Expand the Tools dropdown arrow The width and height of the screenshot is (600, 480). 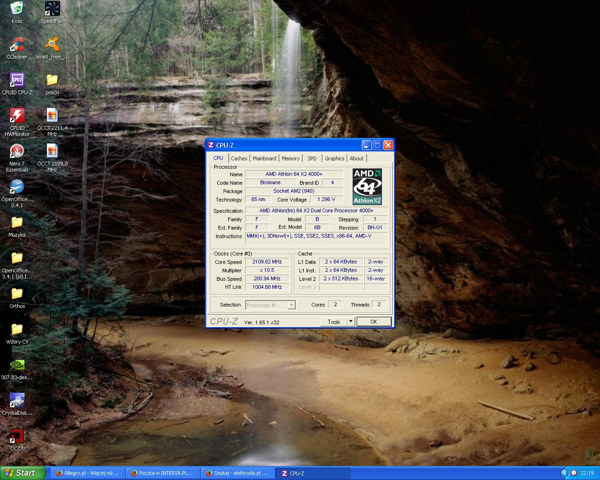click(351, 322)
